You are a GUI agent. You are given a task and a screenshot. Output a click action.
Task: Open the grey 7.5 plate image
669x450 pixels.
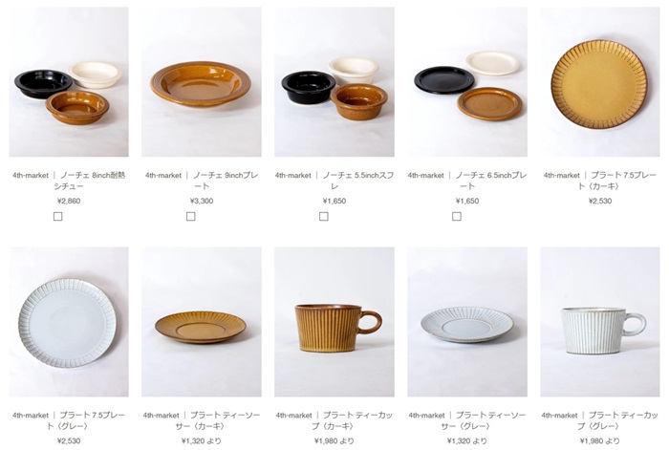point(69,322)
